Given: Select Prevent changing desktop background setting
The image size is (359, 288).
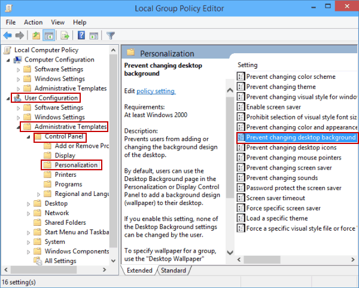Looking at the screenshot, I should click(301, 137).
